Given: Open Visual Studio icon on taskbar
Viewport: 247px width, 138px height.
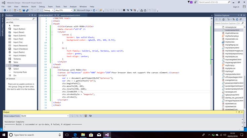Looking at the screenshot, I should click(x=107, y=135).
